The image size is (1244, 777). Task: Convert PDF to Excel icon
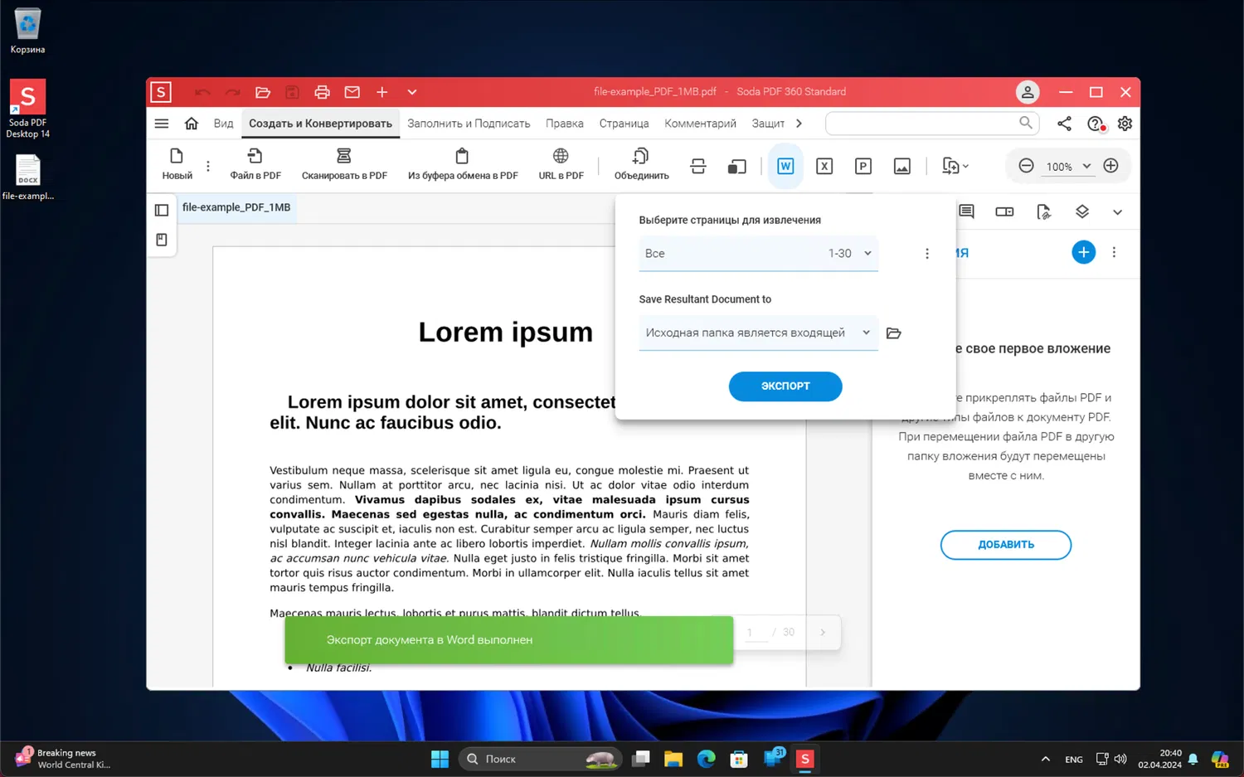(x=824, y=166)
